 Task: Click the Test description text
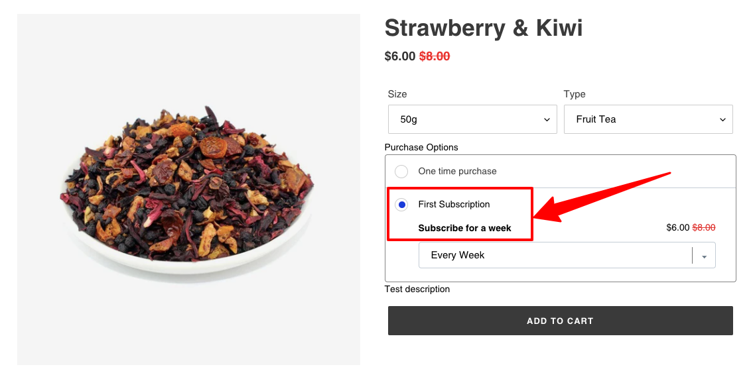coord(417,289)
